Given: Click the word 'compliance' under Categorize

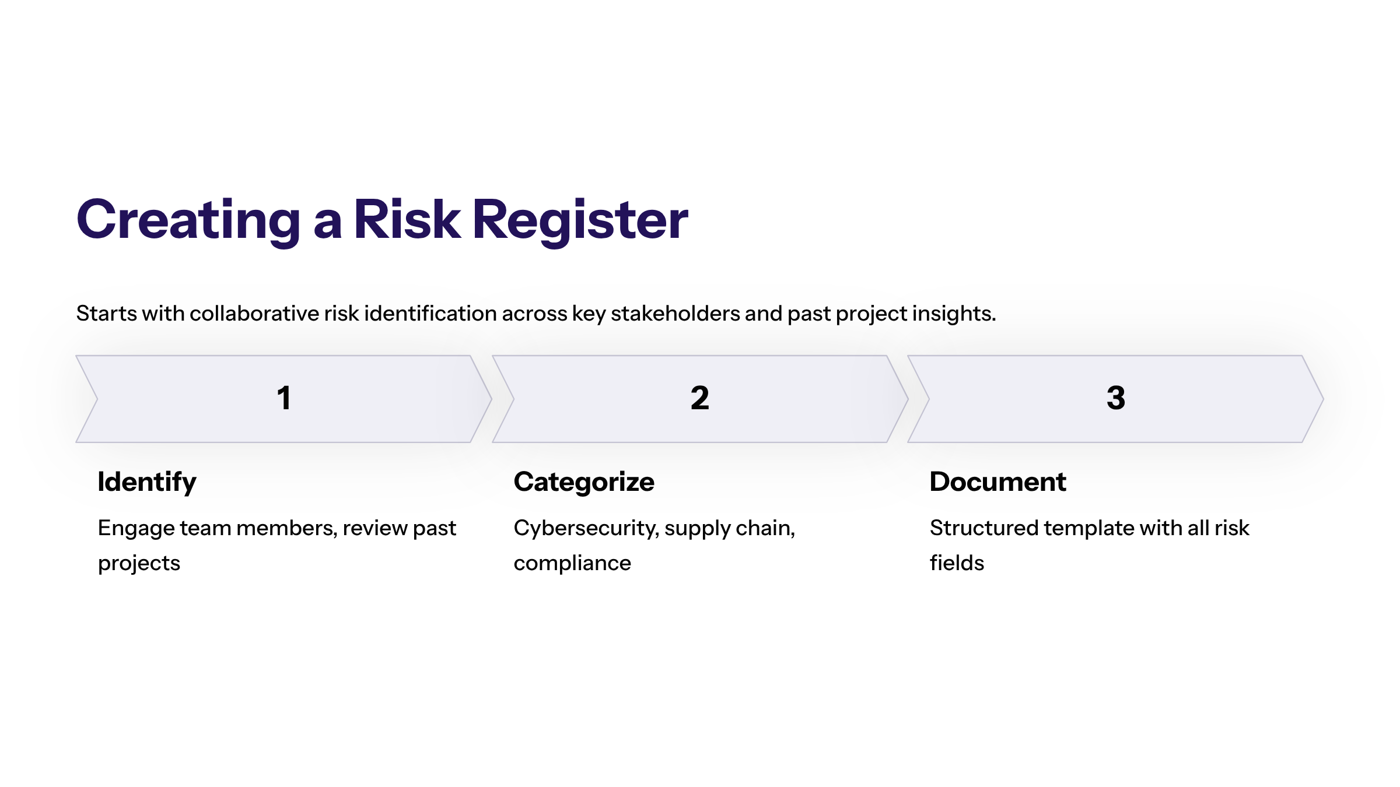Looking at the screenshot, I should [x=572, y=563].
